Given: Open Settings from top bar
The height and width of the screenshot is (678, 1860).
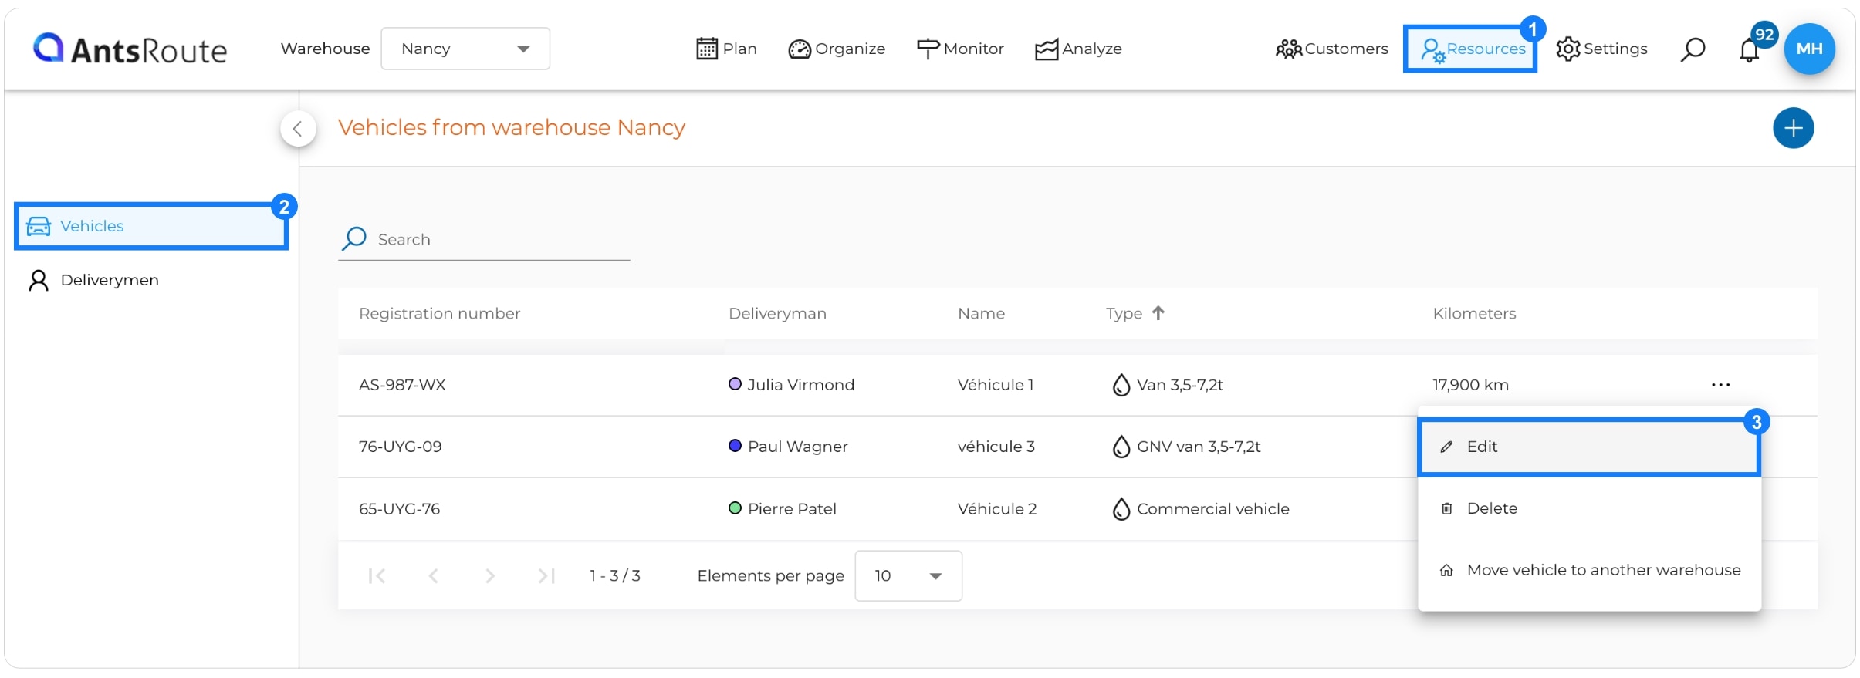Looking at the screenshot, I should click(x=1601, y=49).
